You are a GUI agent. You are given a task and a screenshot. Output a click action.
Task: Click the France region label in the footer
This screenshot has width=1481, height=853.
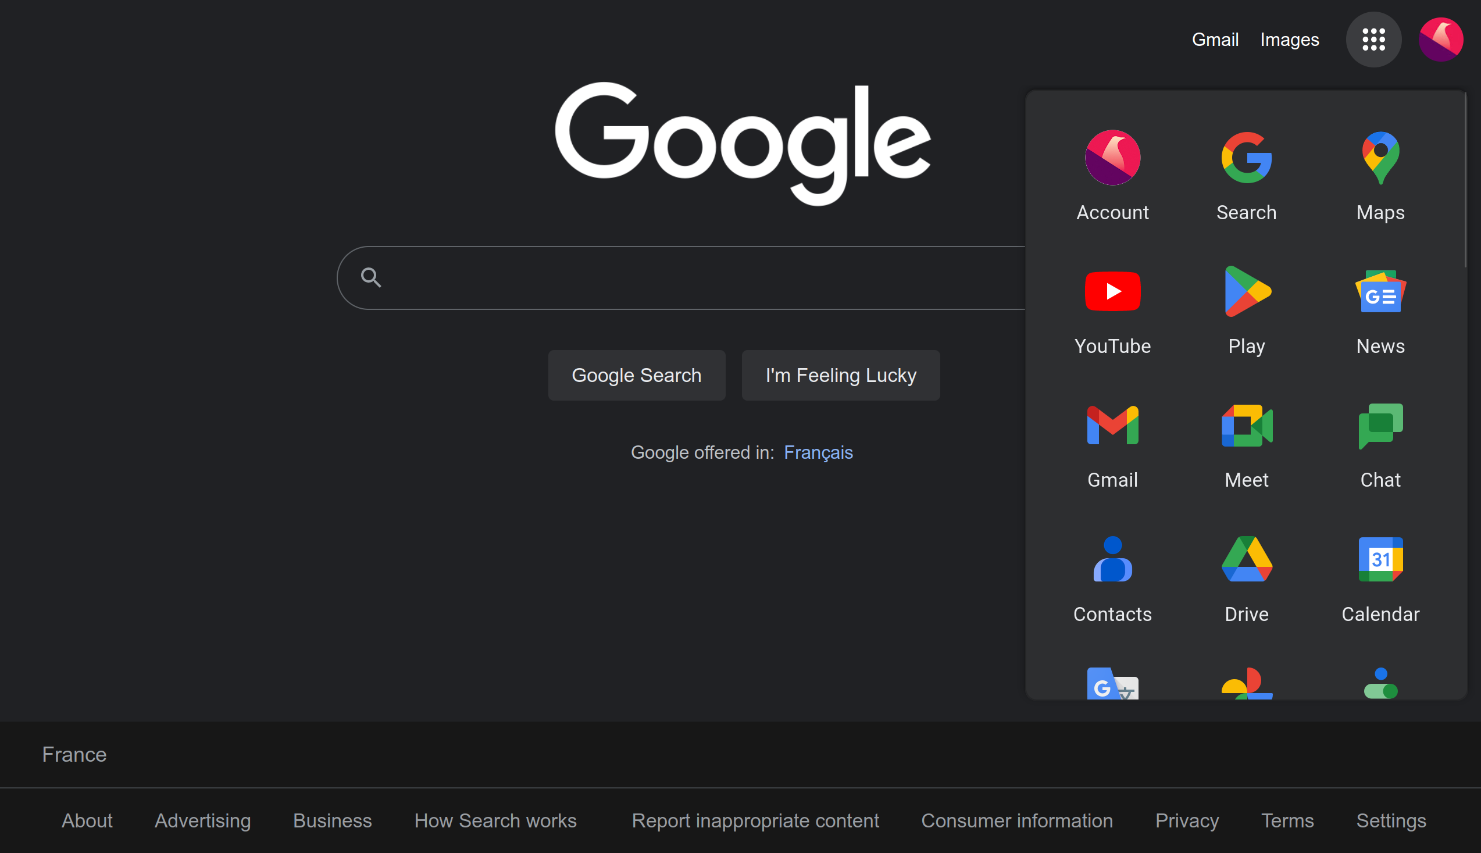point(74,754)
